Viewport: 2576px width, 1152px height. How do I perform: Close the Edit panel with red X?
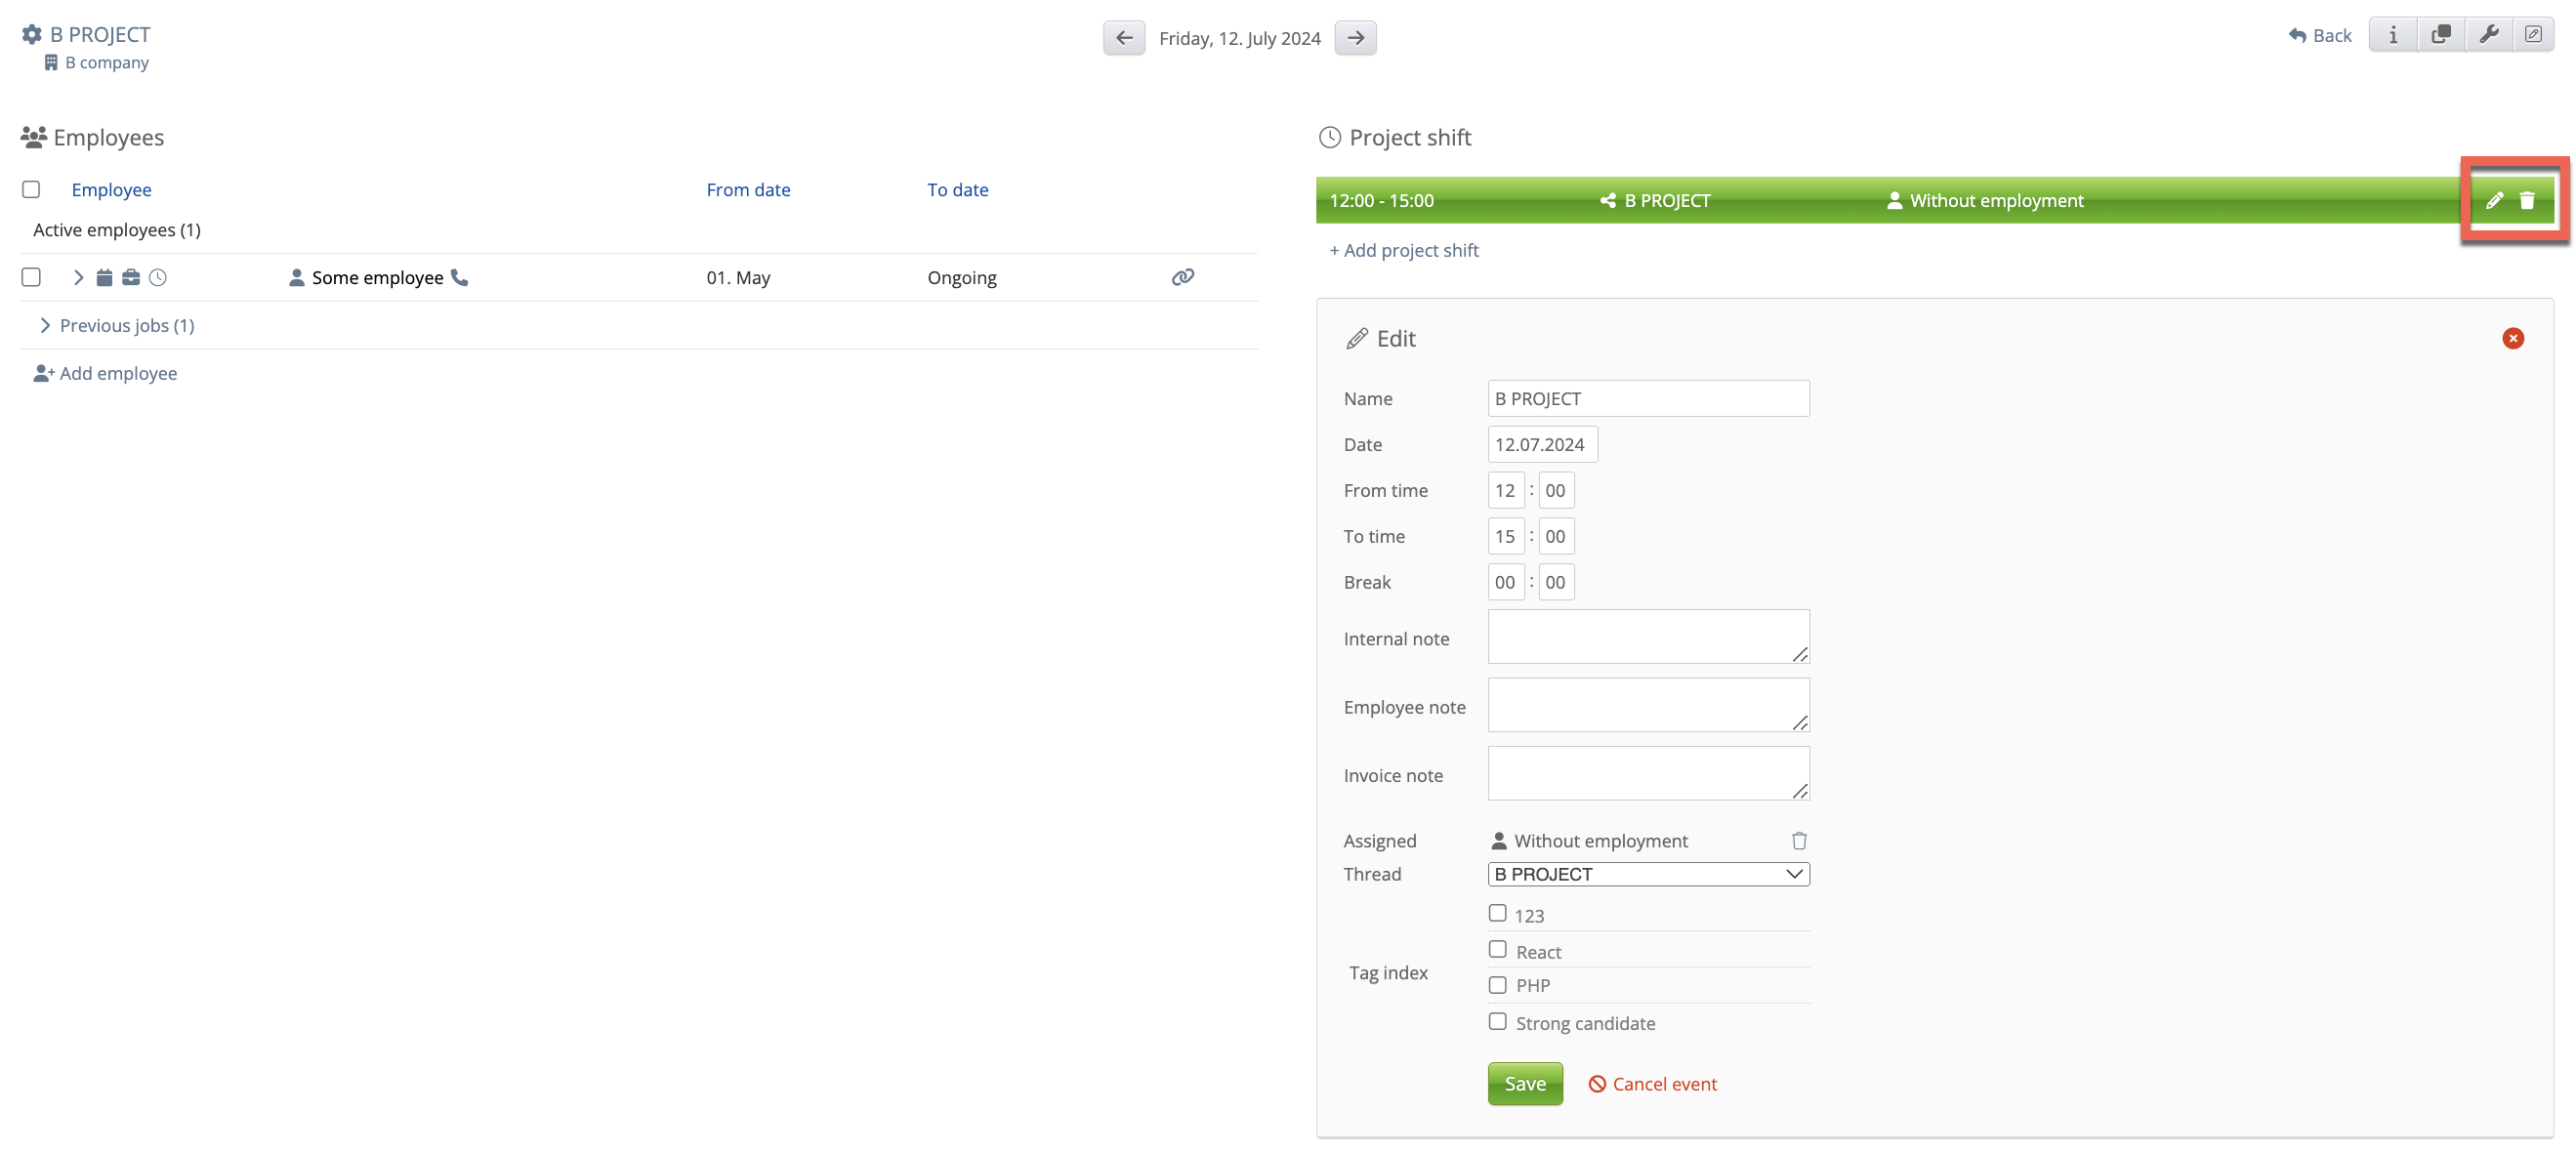(2512, 338)
